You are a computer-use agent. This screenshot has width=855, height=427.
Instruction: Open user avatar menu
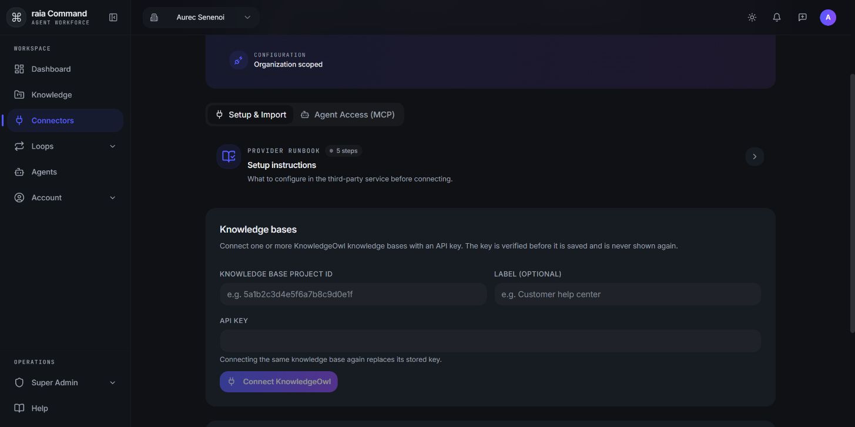pyautogui.click(x=828, y=18)
